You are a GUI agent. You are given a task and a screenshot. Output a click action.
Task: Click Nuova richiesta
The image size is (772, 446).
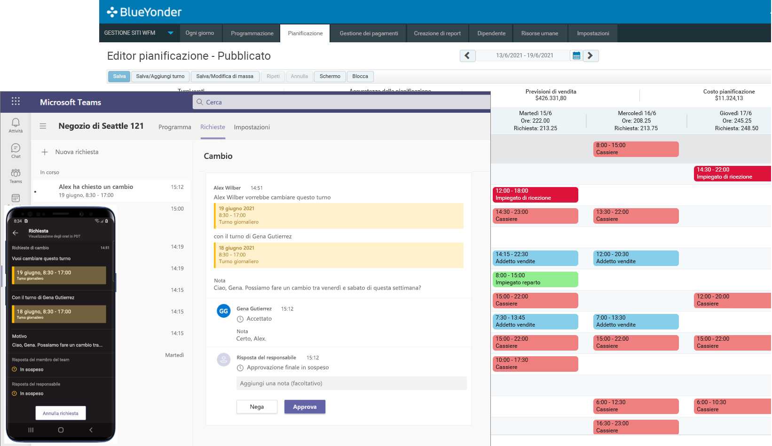[x=77, y=152]
